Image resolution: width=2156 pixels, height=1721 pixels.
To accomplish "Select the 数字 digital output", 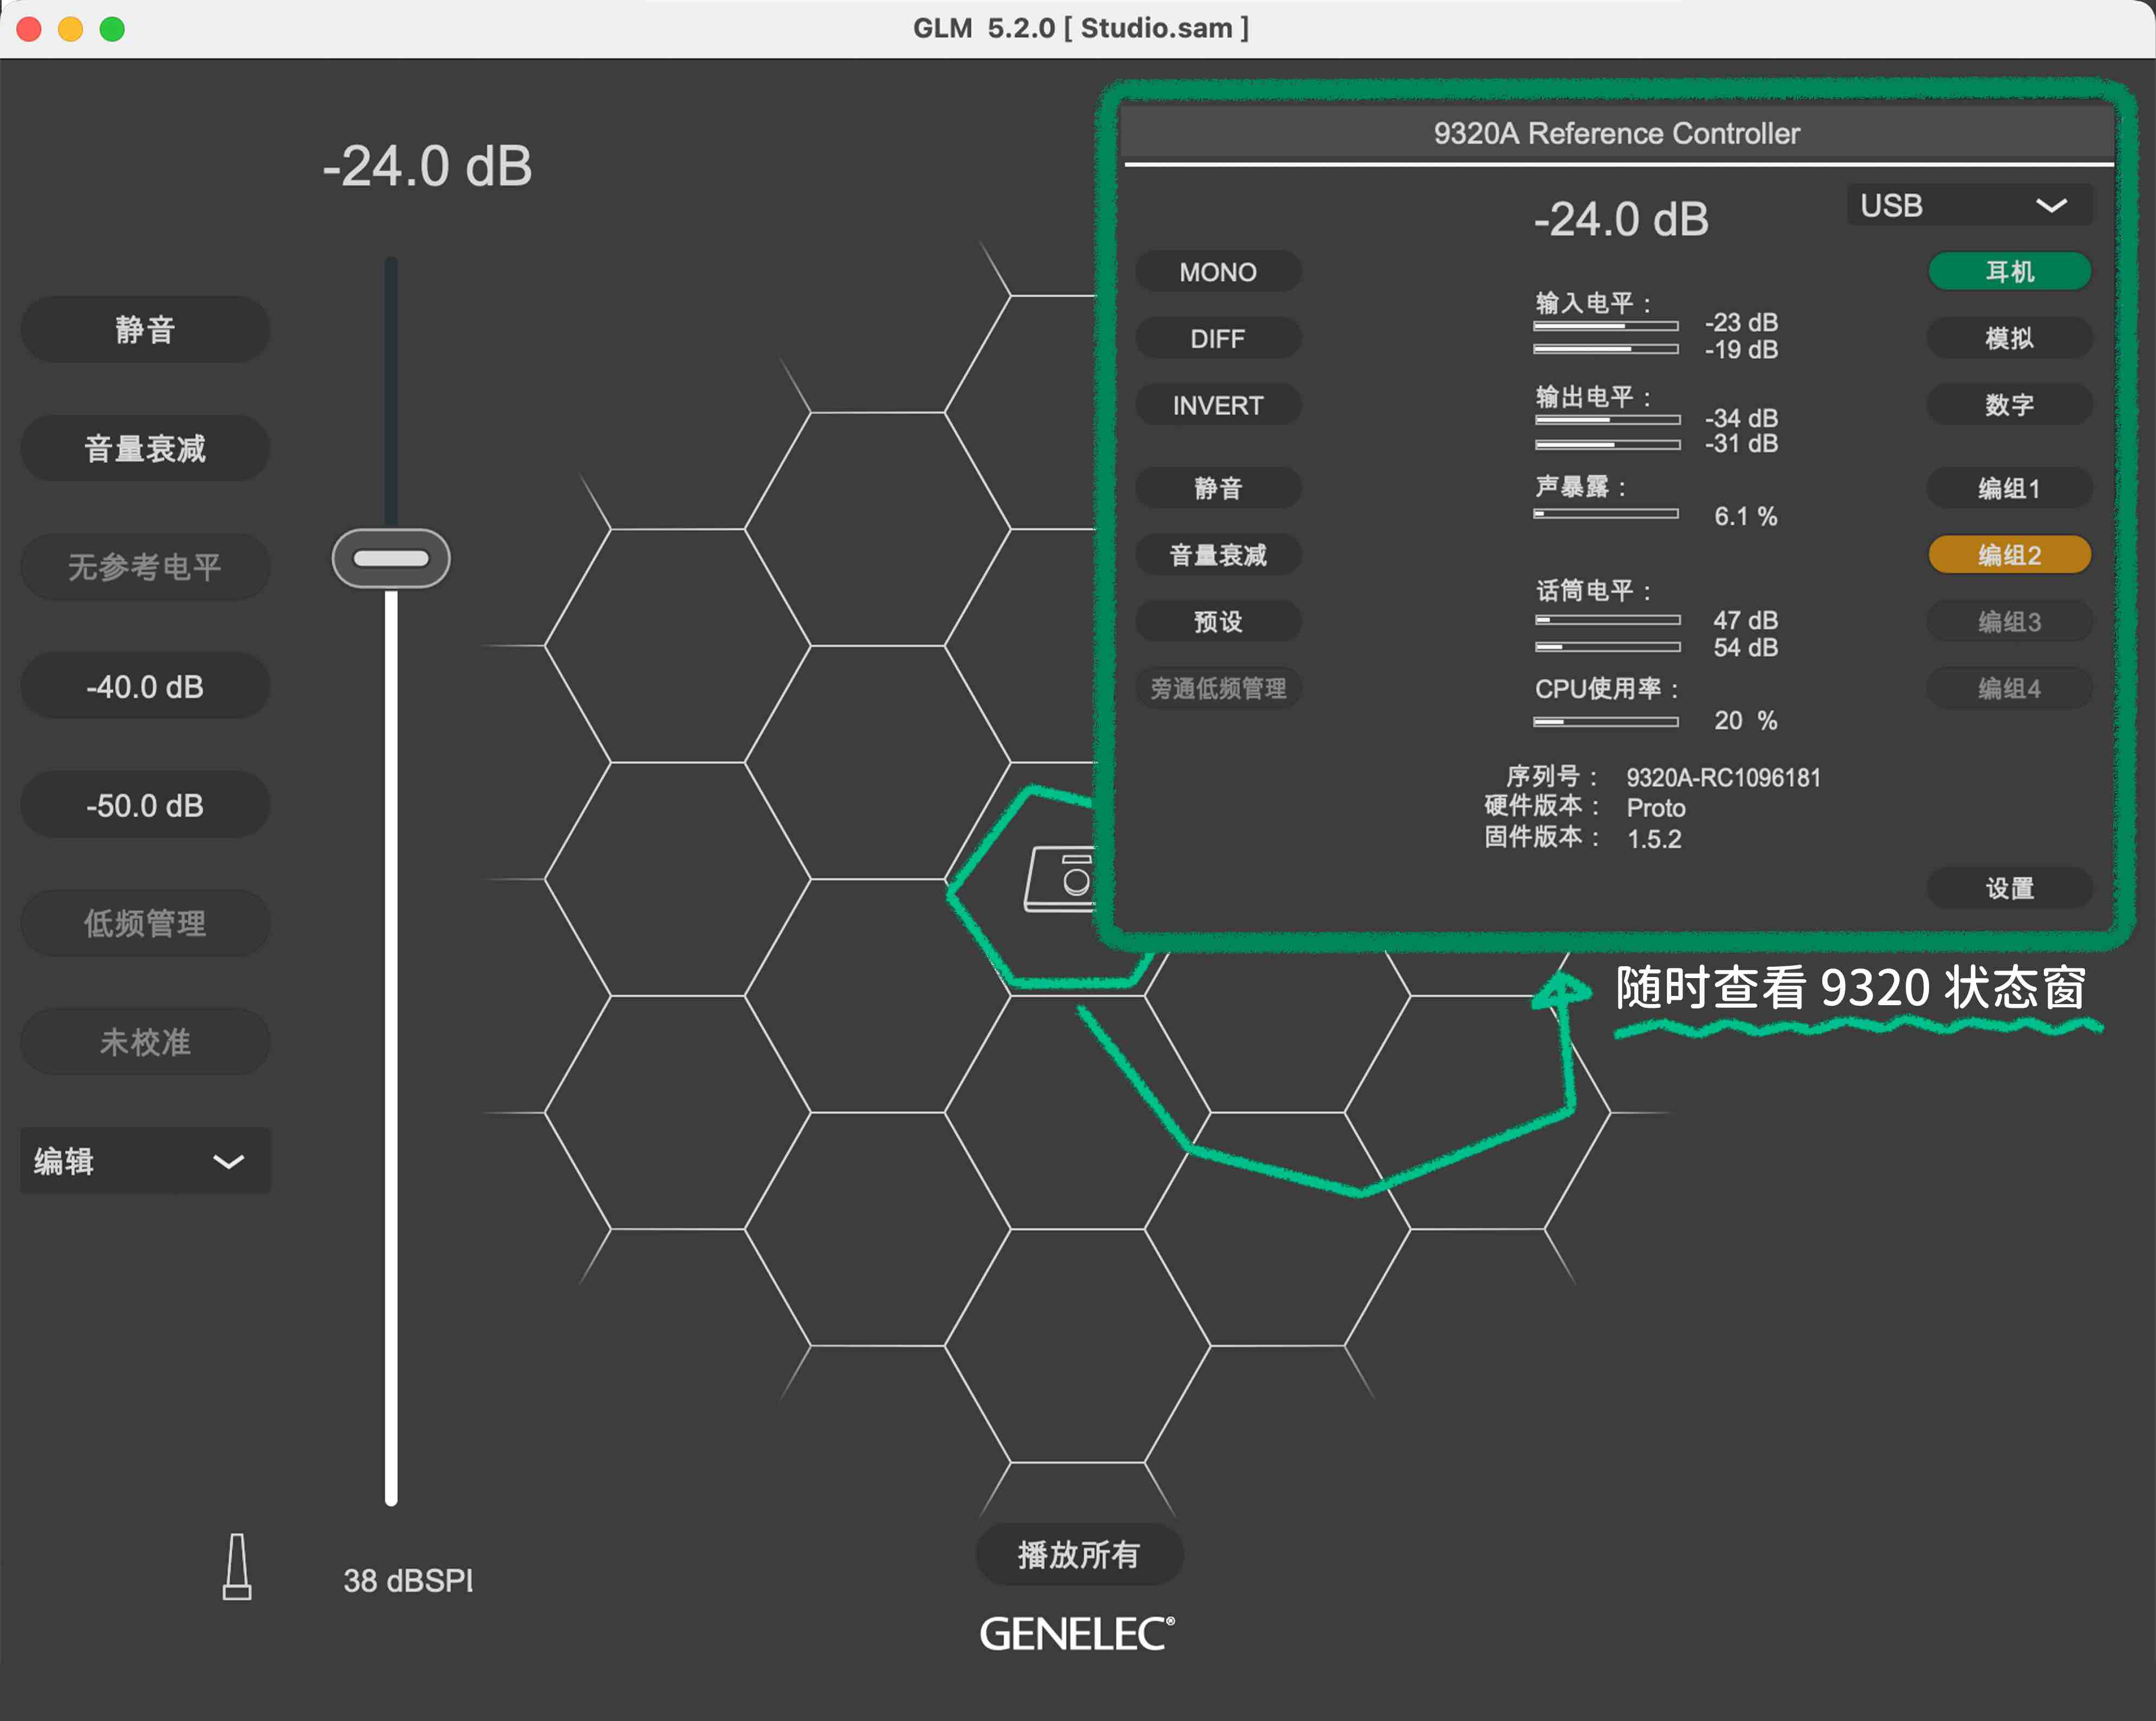I will (2009, 405).
